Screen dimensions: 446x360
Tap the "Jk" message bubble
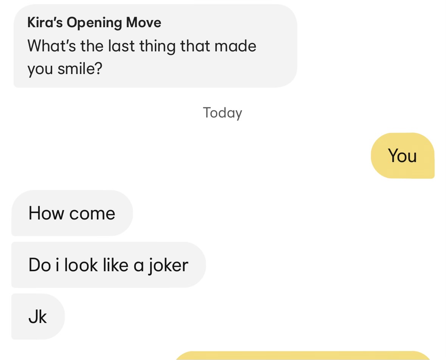(x=38, y=317)
